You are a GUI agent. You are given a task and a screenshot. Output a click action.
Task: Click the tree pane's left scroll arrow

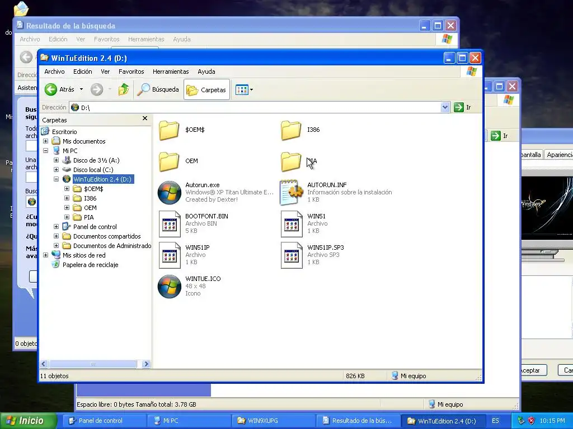point(44,364)
